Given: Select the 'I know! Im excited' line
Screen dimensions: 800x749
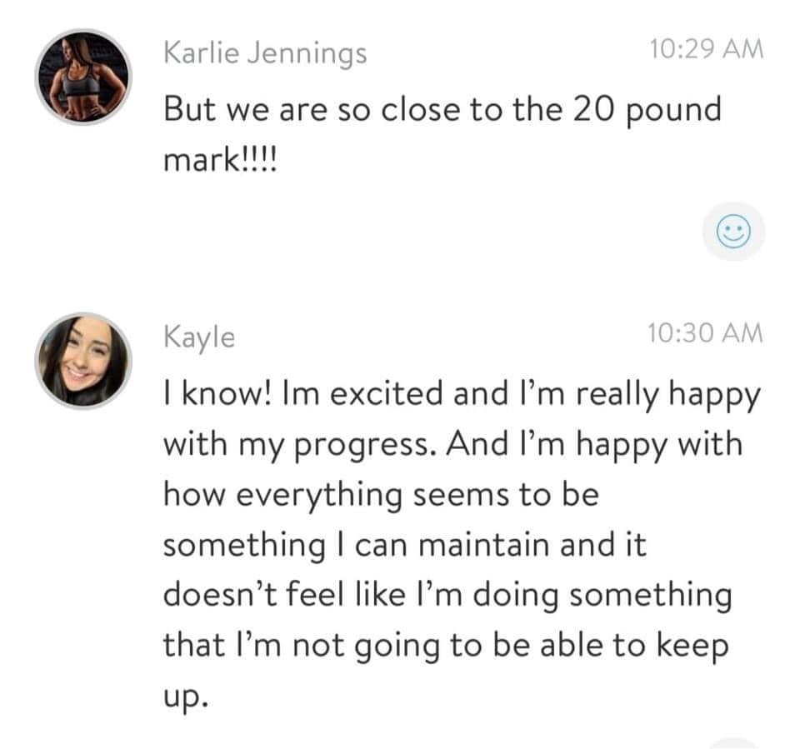Looking at the screenshot, I should tap(462, 396).
